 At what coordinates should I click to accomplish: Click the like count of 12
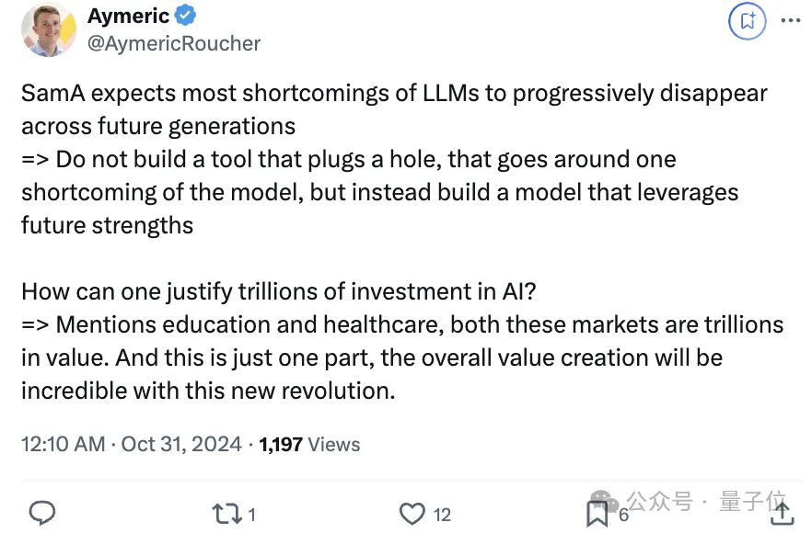click(x=442, y=515)
